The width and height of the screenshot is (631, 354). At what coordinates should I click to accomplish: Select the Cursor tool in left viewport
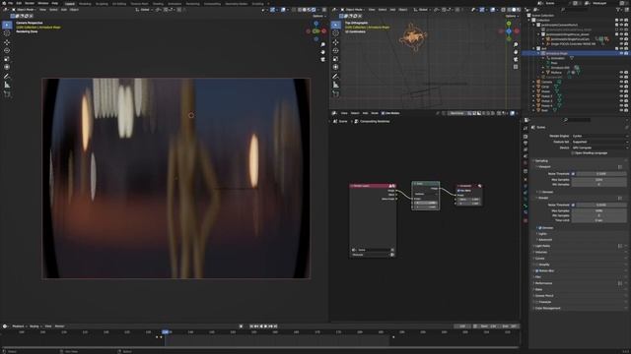pos(7,33)
